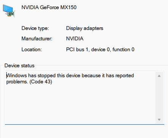Image resolution: width=168 pixels, height=138 pixels.
Task: Click the empty area below the status message
Action: click(x=80, y=104)
